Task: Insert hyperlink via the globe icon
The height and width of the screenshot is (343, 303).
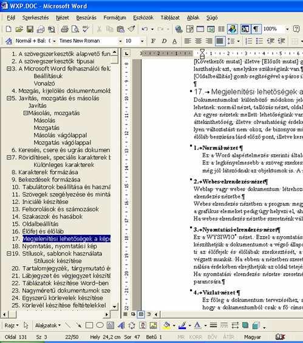Action: (179, 29)
